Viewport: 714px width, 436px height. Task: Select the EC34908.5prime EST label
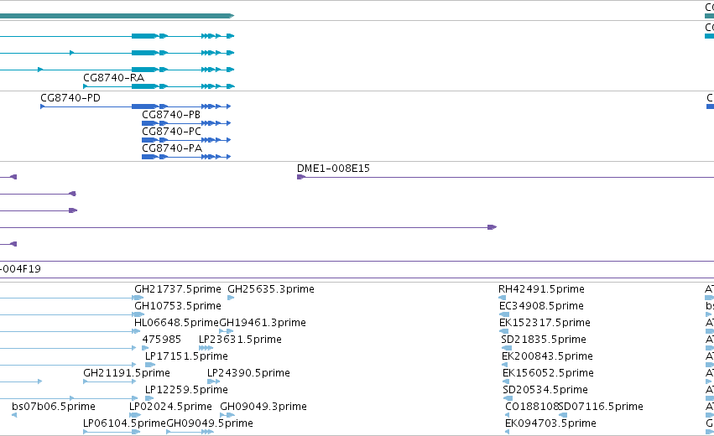(541, 306)
